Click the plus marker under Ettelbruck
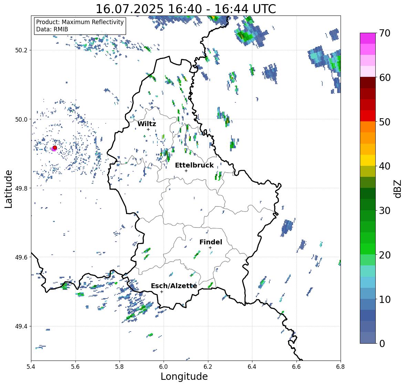Screen dimensions: 406x385 click(x=186, y=171)
